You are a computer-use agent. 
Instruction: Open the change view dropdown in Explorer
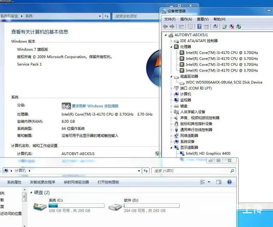[209, 182]
